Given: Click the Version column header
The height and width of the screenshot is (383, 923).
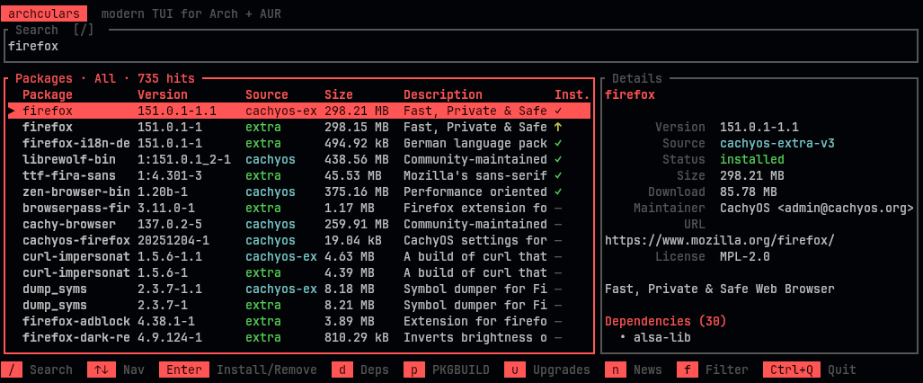Looking at the screenshot, I should click(x=163, y=94).
